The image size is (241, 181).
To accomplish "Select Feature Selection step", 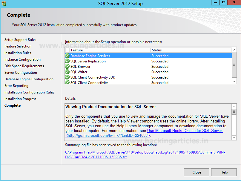I will 18,46.
